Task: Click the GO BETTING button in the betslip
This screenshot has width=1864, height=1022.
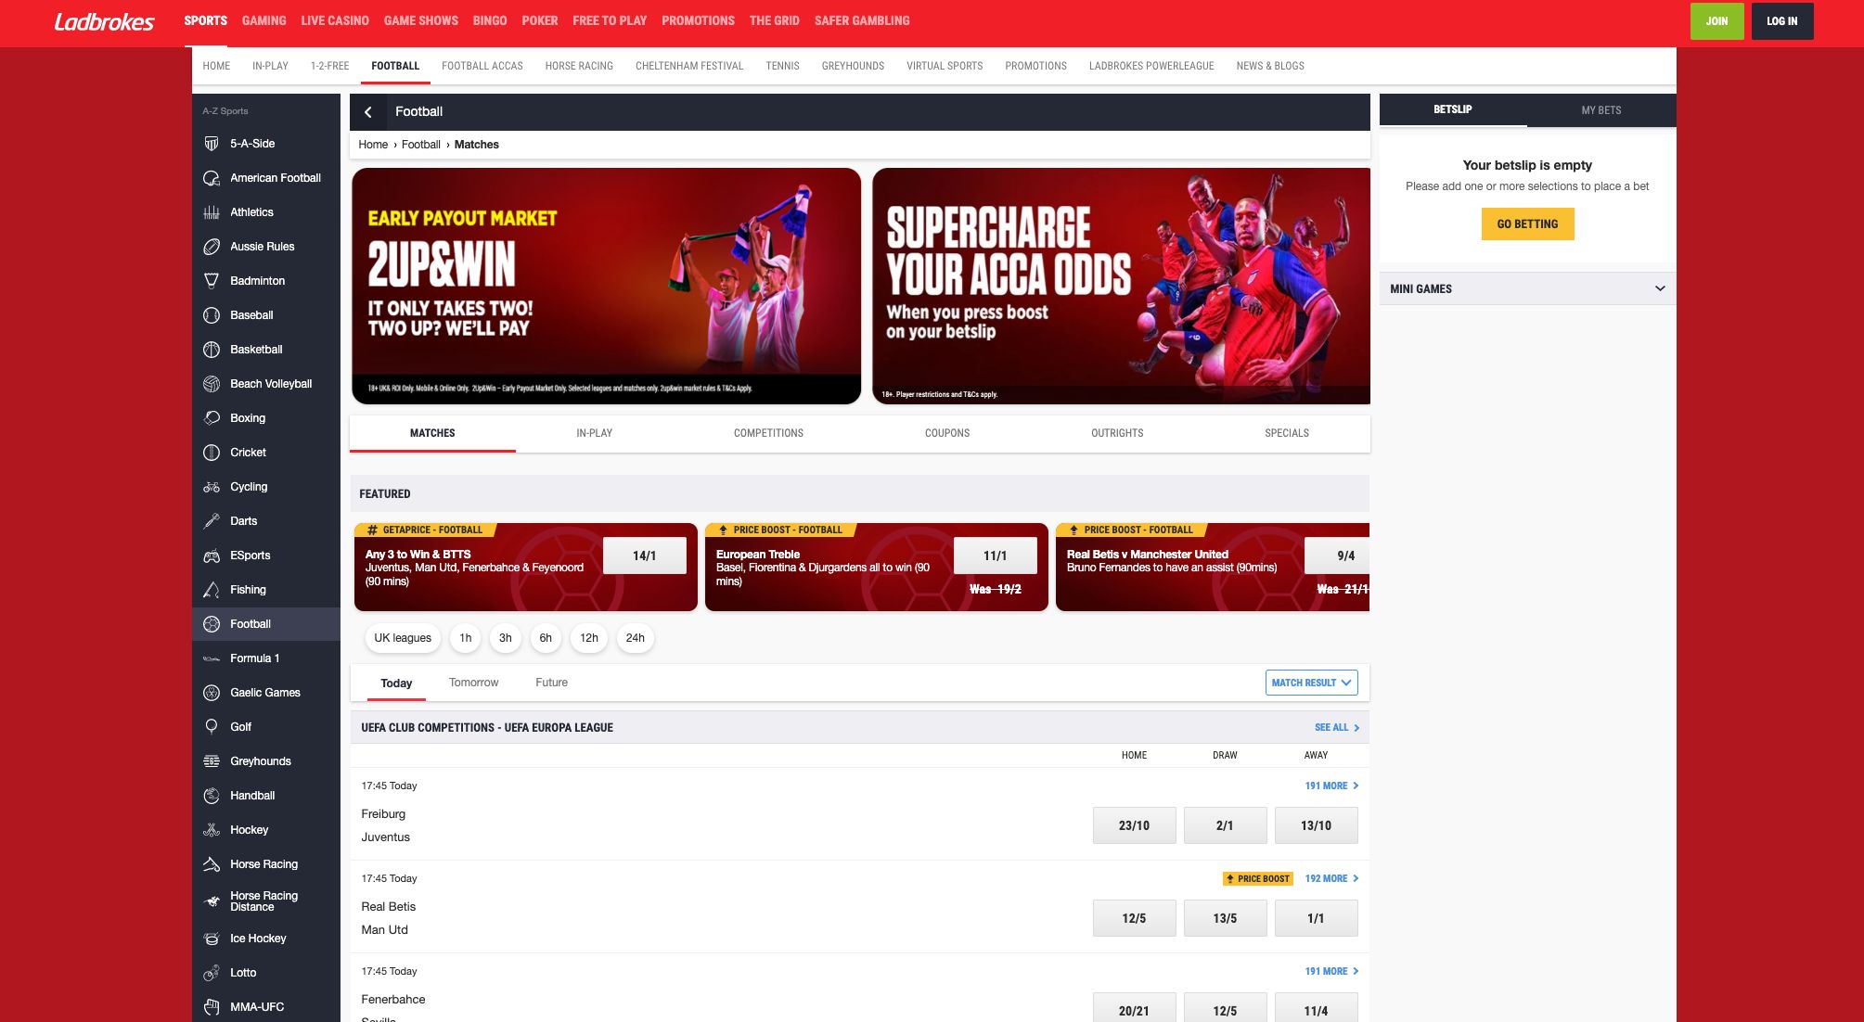Action: (1526, 224)
